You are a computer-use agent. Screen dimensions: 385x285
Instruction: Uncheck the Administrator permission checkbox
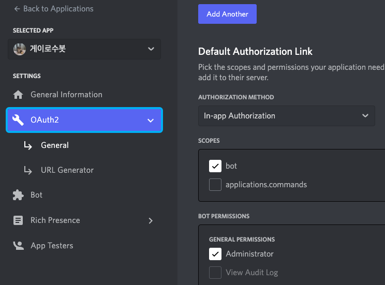[x=215, y=254]
